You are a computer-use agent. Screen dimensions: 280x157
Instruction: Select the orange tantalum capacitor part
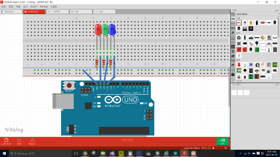251,23
